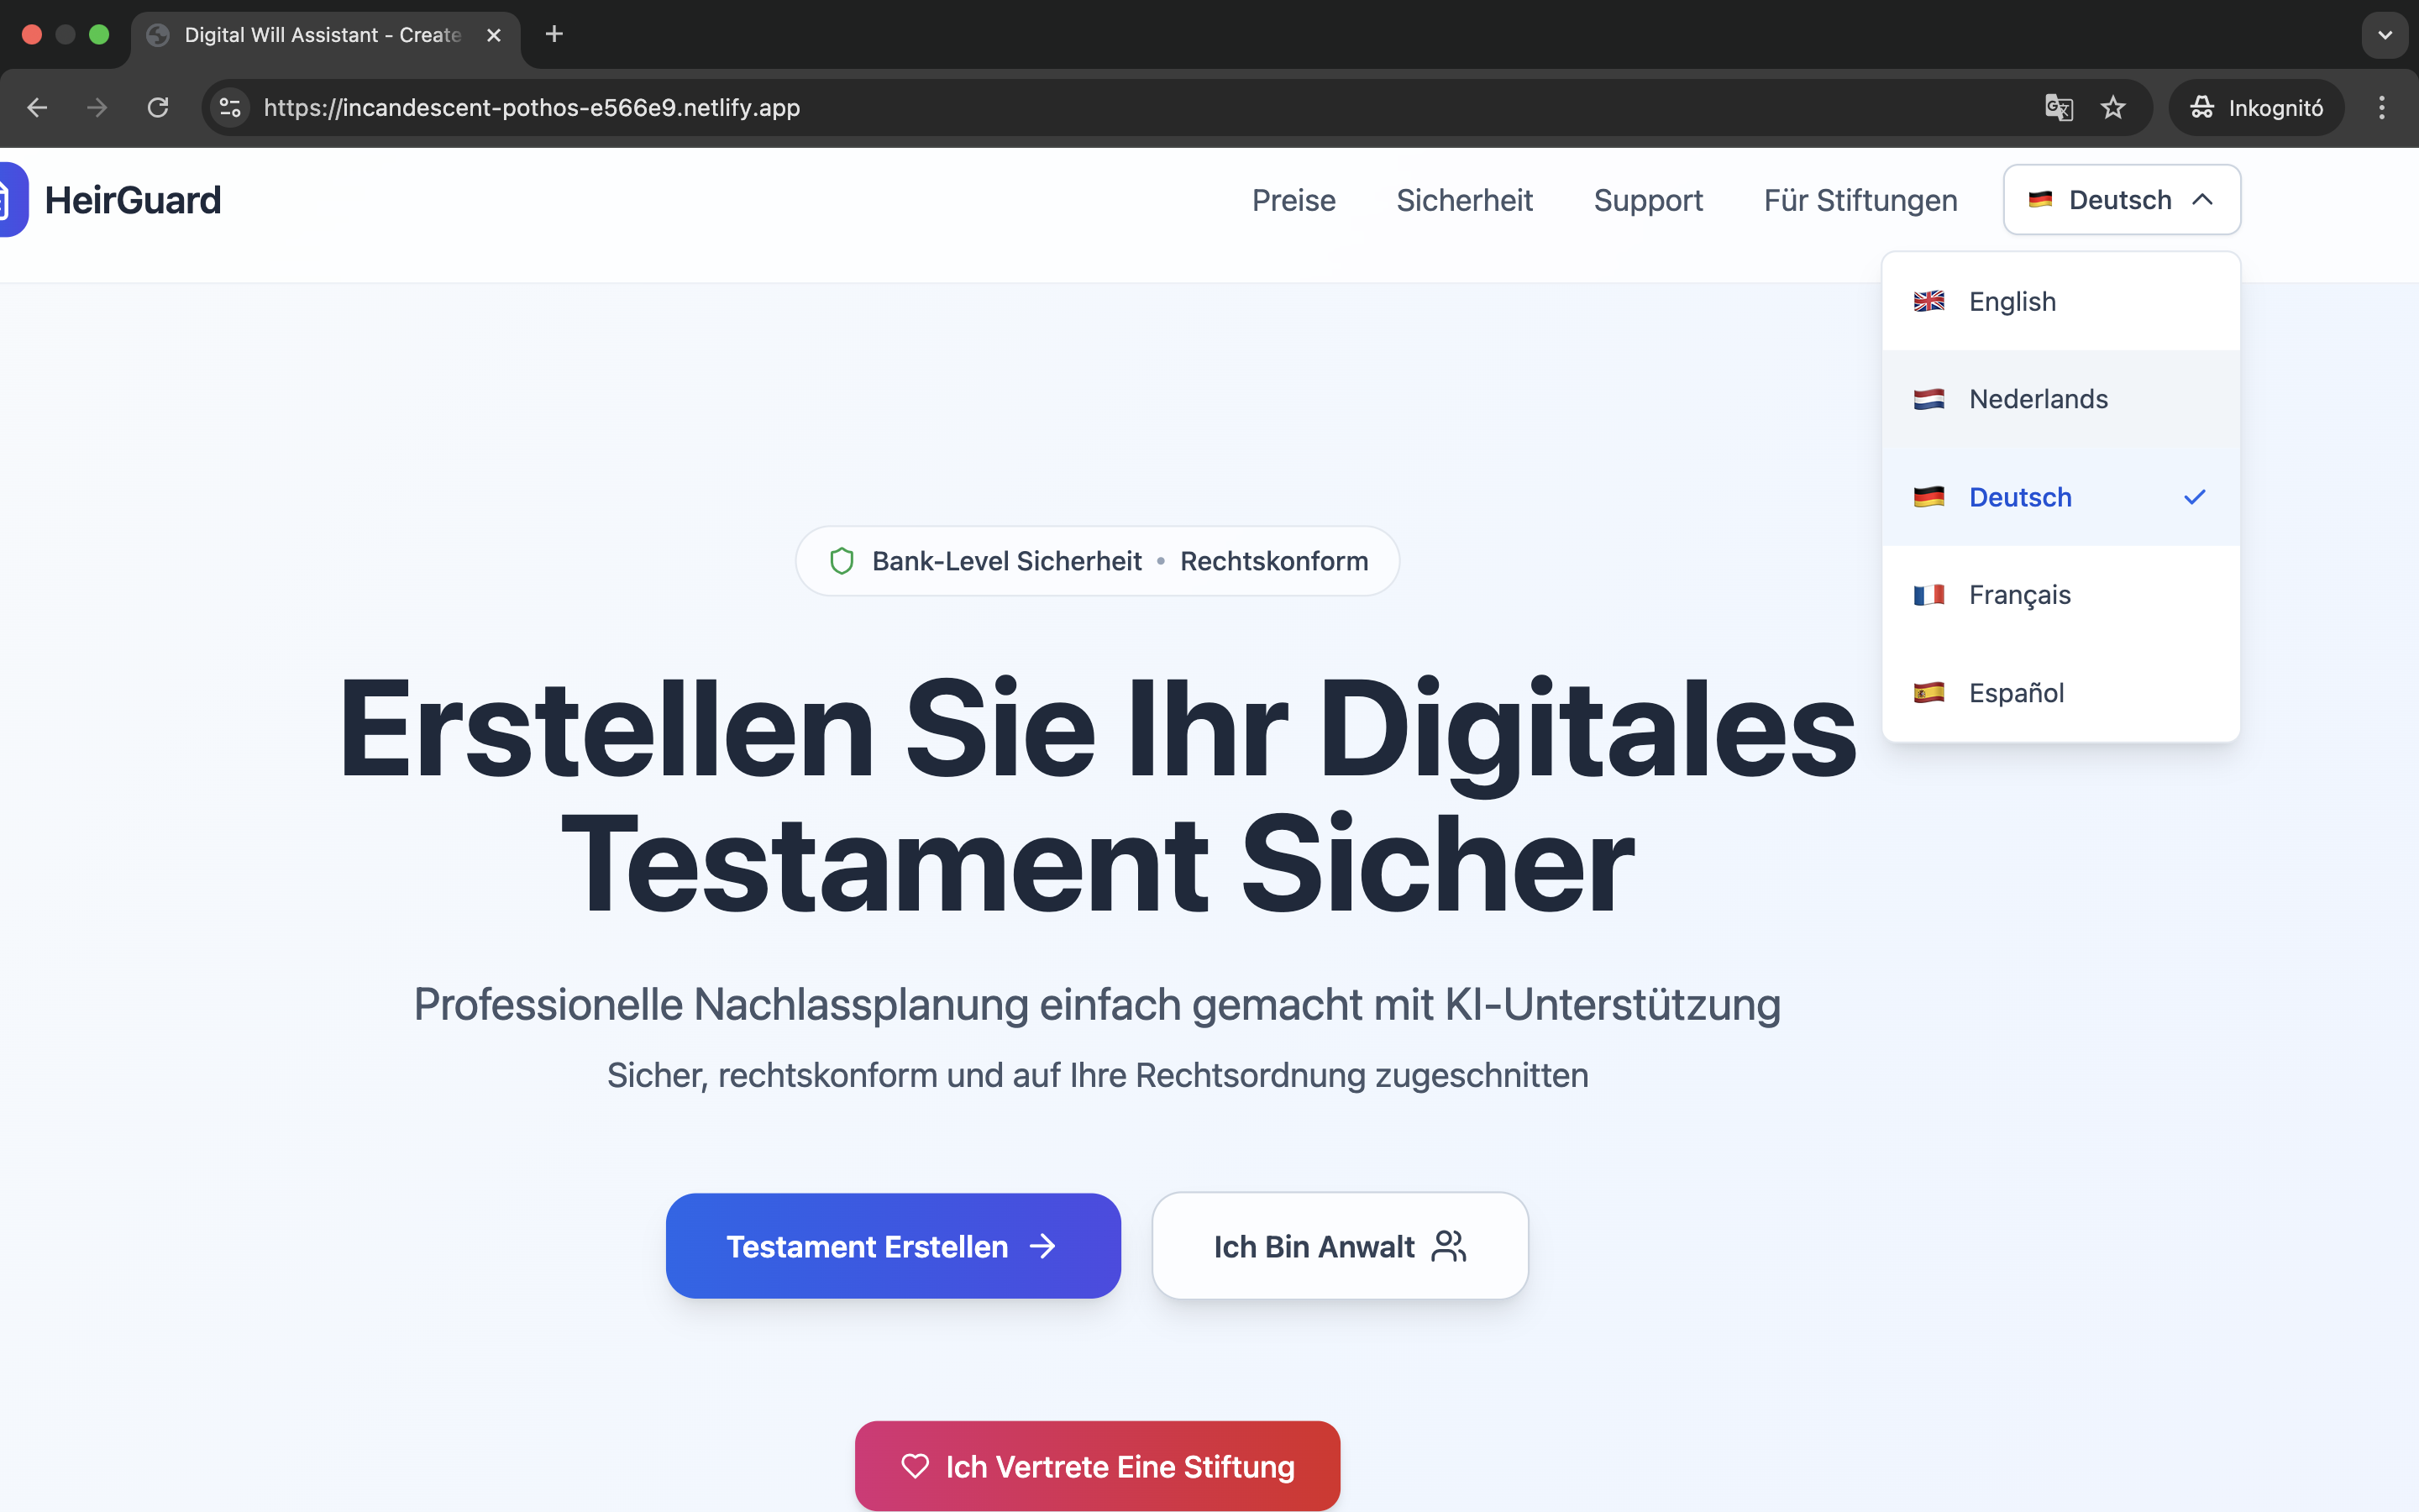Image resolution: width=2419 pixels, height=1512 pixels.
Task: Collapse the Deutsch language dropdown
Action: (x=2121, y=200)
